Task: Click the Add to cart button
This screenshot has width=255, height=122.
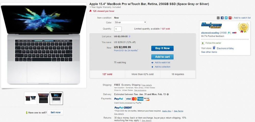Action: pyautogui.click(x=162, y=57)
